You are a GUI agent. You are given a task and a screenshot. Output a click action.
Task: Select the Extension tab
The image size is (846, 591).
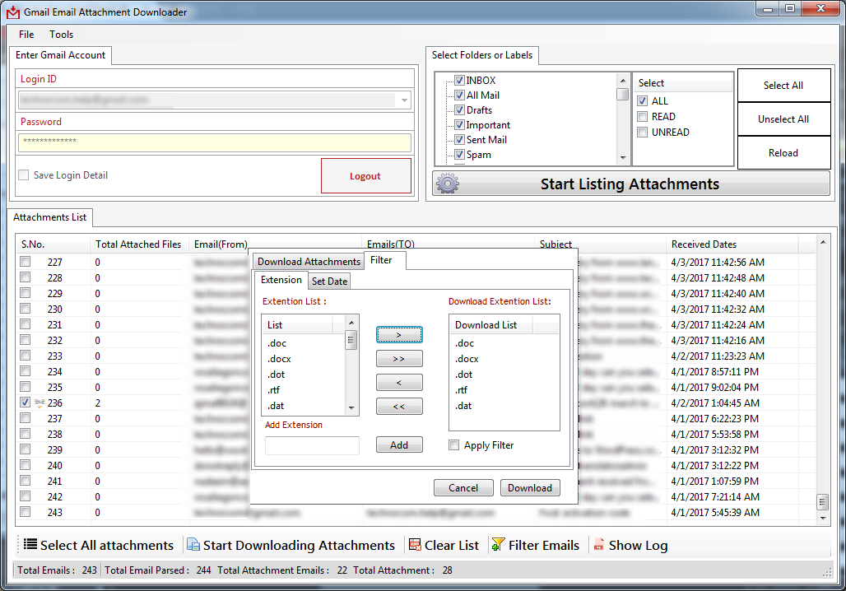pos(281,280)
